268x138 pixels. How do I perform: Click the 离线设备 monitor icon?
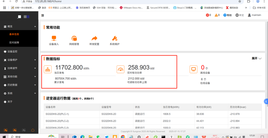pos(194,69)
